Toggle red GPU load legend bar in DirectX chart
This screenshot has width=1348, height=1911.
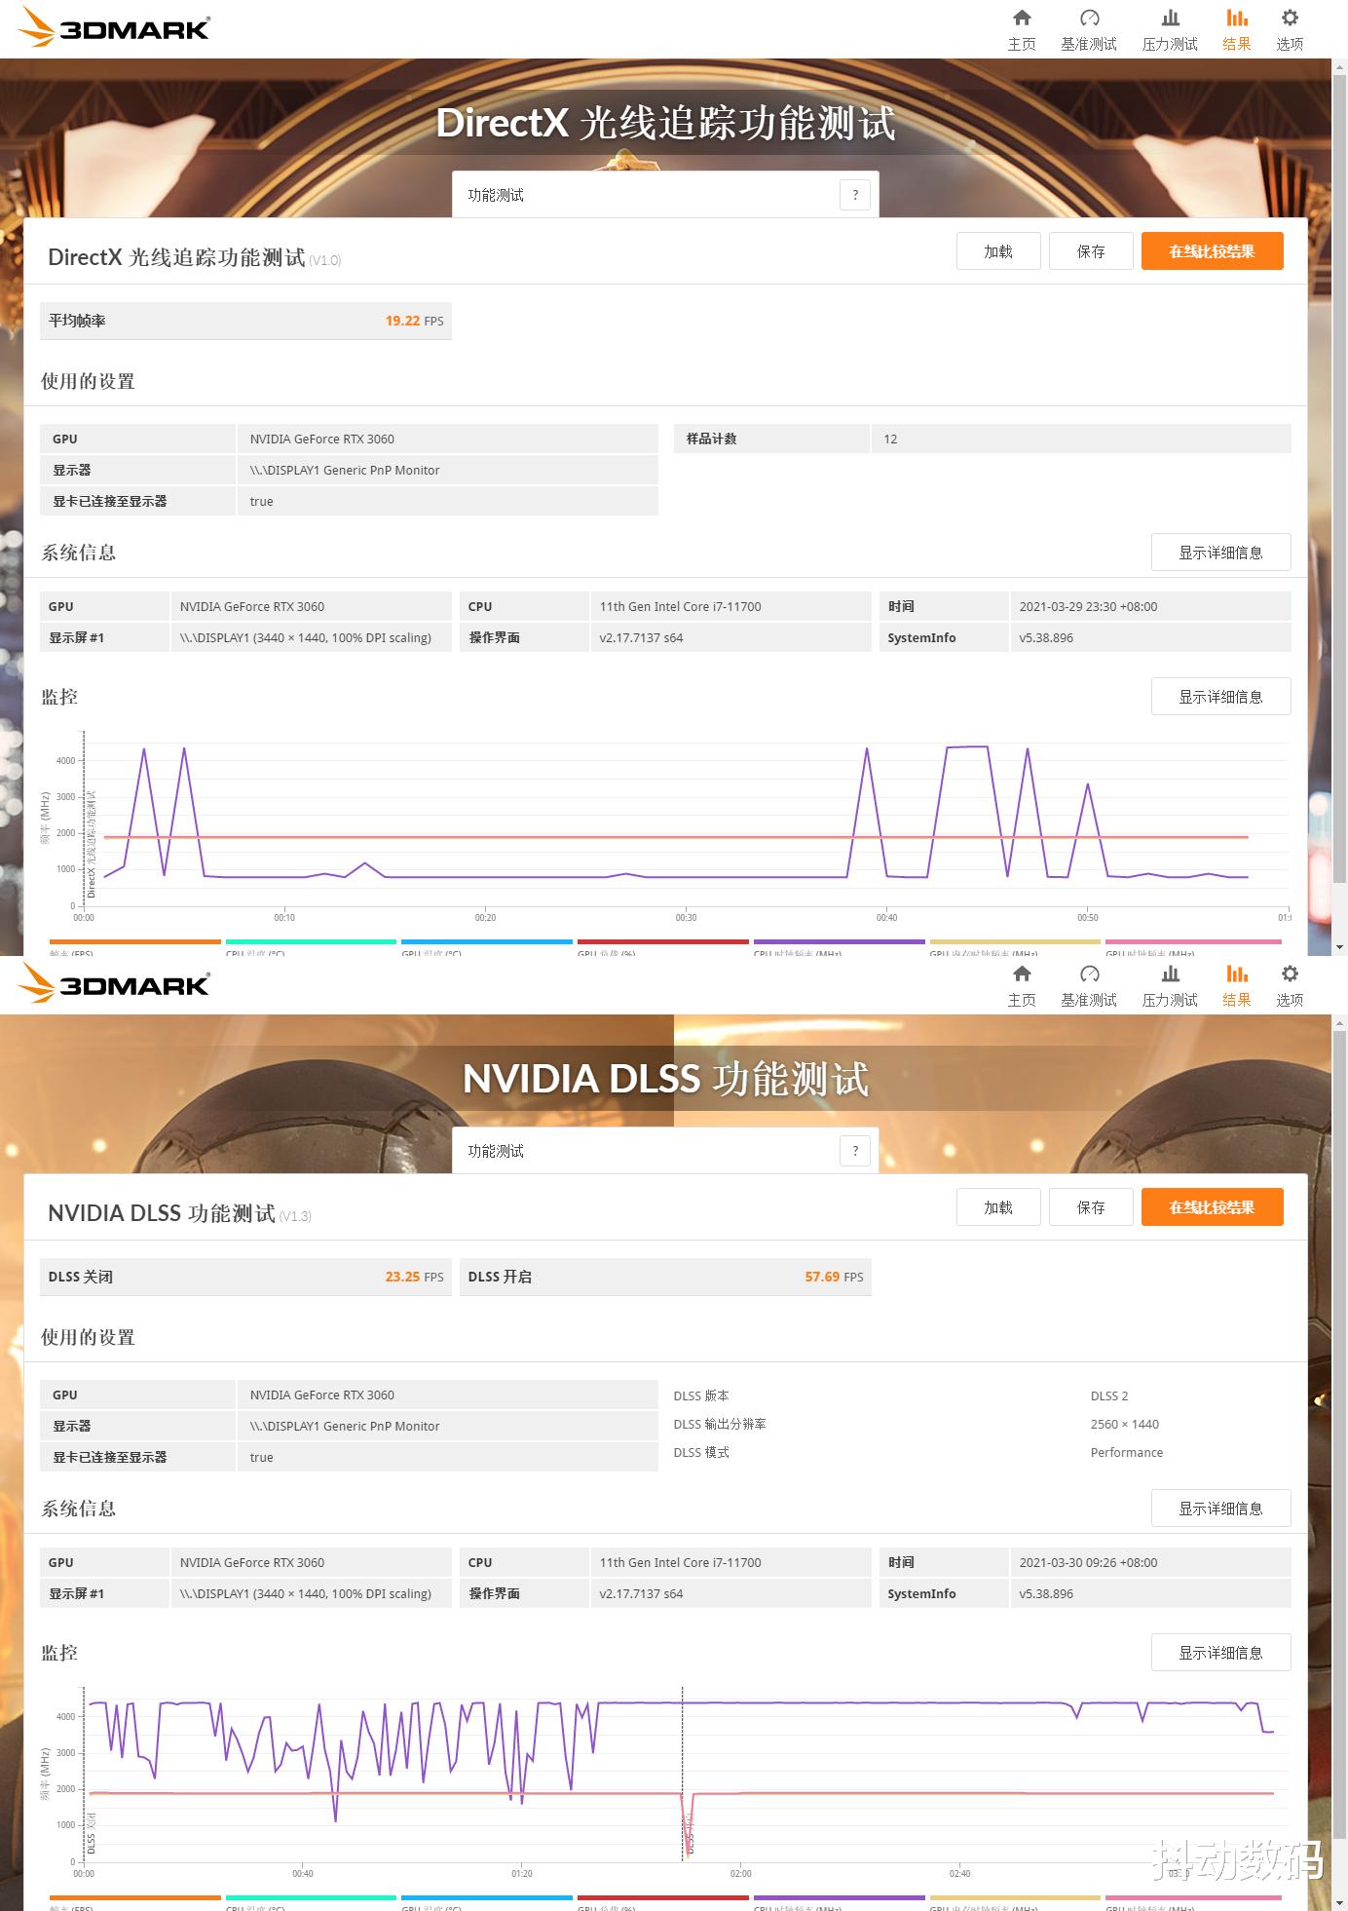[x=662, y=942]
